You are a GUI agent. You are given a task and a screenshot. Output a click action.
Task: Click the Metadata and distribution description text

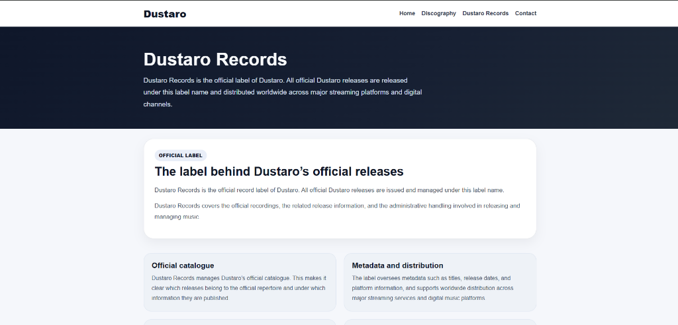[x=432, y=288]
